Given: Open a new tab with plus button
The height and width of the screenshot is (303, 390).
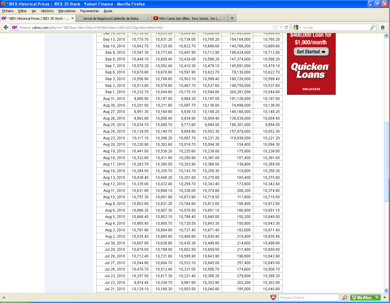Looking at the screenshot, I should pos(232,18).
